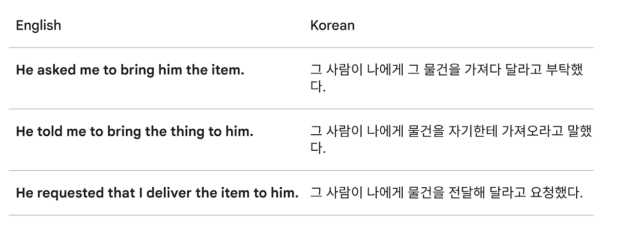The width and height of the screenshot is (624, 232).
Task: Click the Korean word 전달해
Action: [x=466, y=193]
